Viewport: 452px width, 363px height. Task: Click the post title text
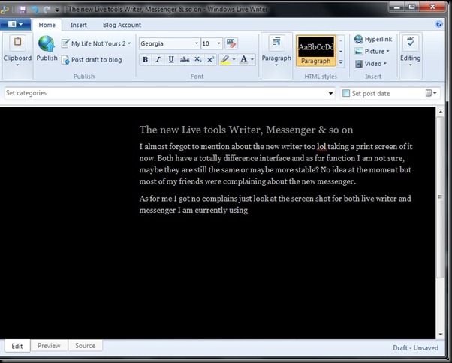(x=246, y=130)
